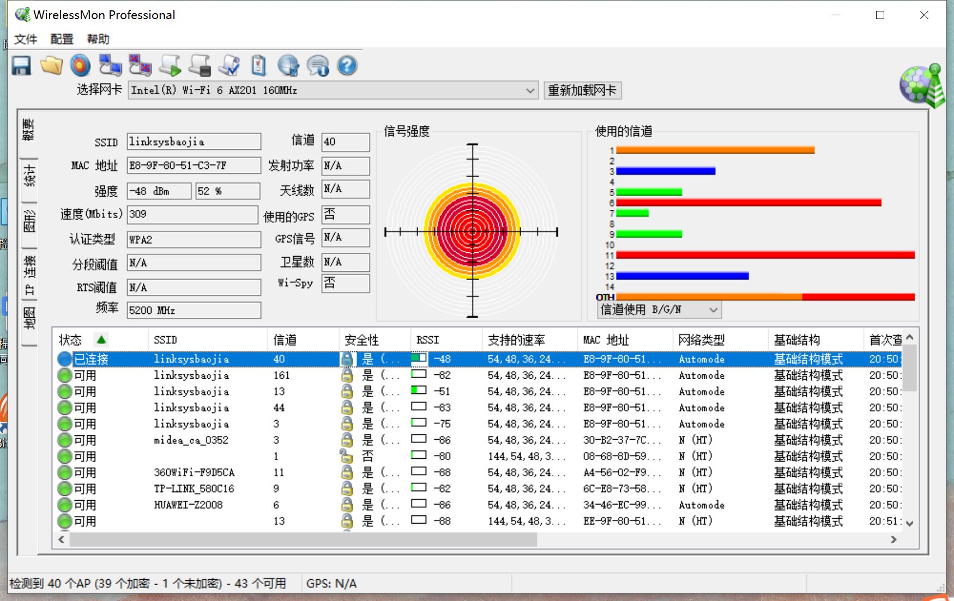The image size is (954, 601).
Task: Open help via blue question mark icon
Action: 347,65
